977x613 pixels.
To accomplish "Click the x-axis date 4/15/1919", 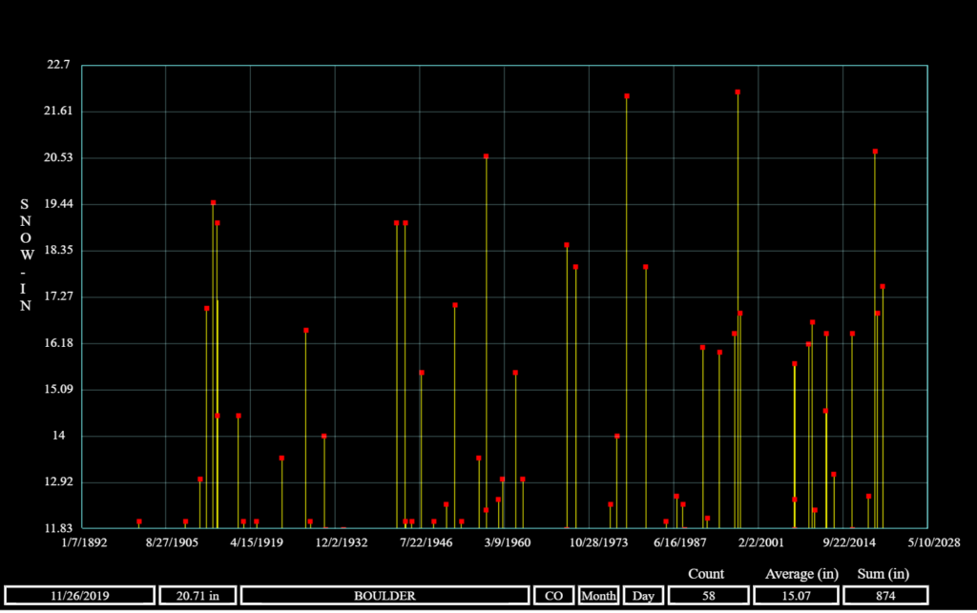I will (x=257, y=542).
